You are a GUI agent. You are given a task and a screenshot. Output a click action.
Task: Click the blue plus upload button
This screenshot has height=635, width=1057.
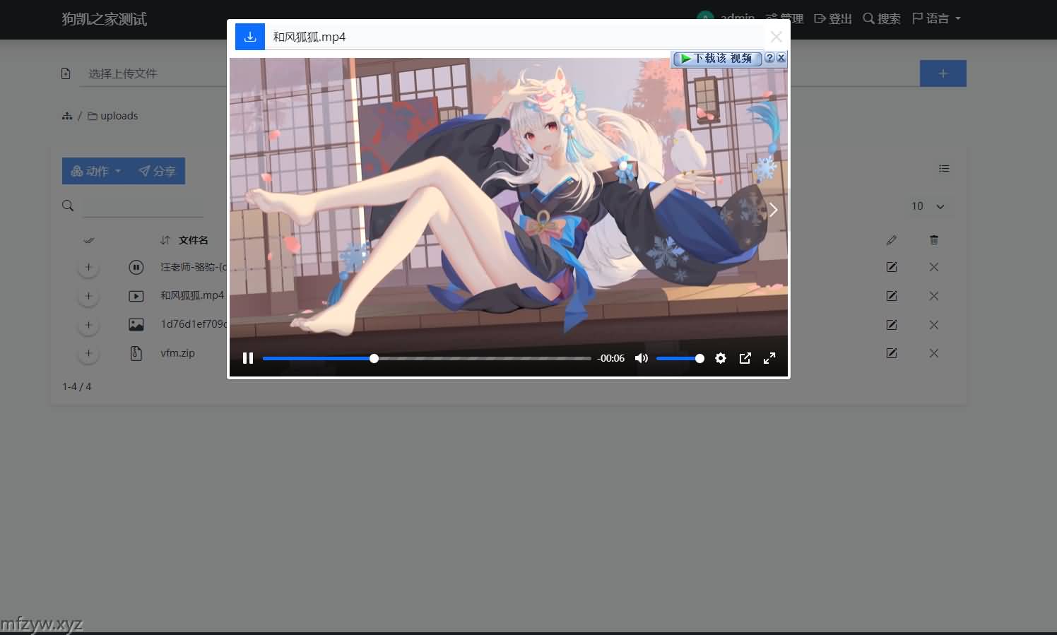[943, 73]
